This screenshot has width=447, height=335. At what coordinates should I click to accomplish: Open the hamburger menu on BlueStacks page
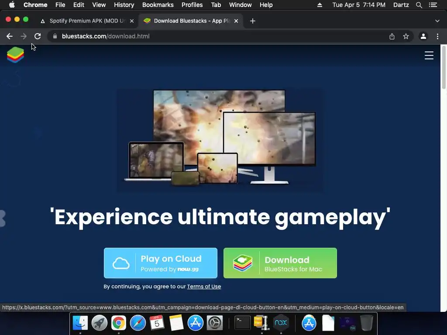[429, 55]
